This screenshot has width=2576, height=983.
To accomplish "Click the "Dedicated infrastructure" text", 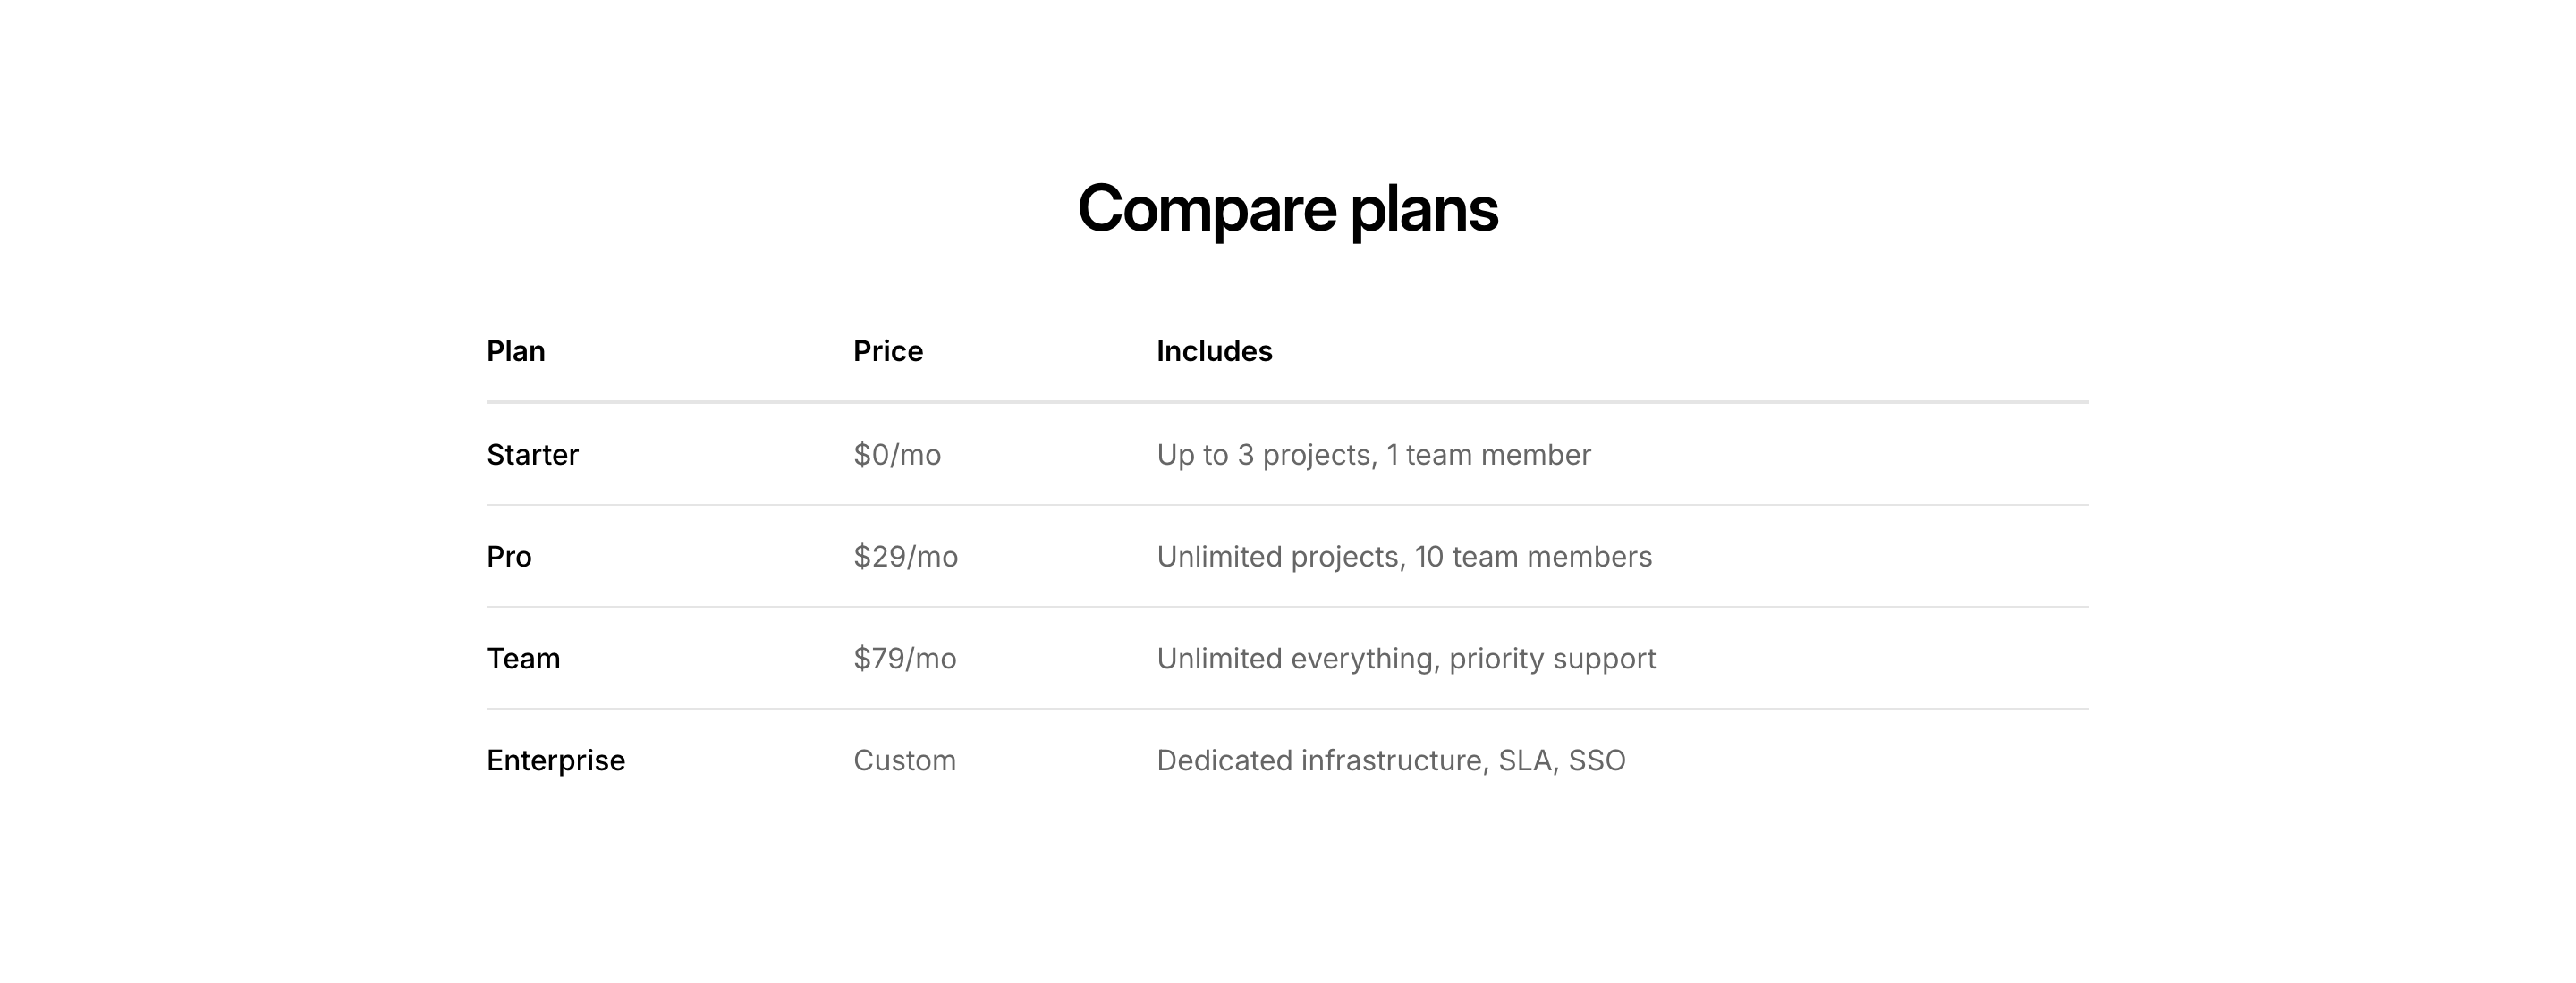I will pos(1320,761).
